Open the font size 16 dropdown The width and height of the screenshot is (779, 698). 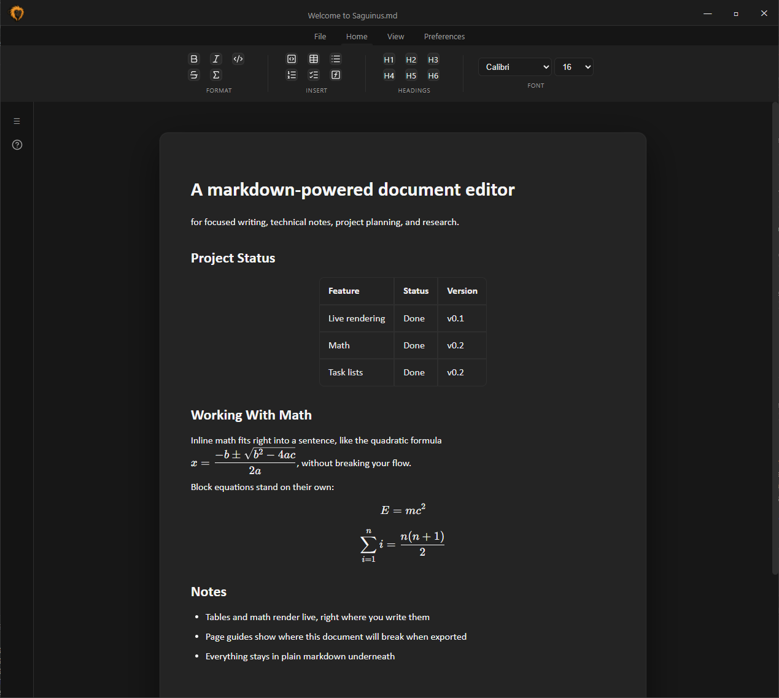coord(574,67)
